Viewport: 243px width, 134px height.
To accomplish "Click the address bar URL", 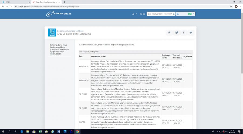I will (x=48, y=6).
